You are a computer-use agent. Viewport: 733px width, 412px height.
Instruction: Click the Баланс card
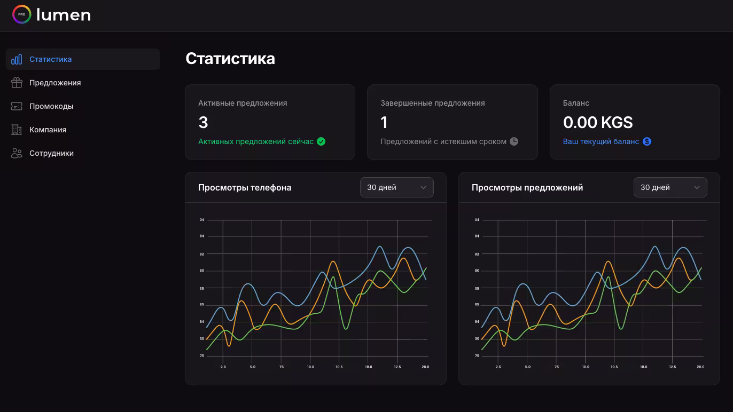635,122
